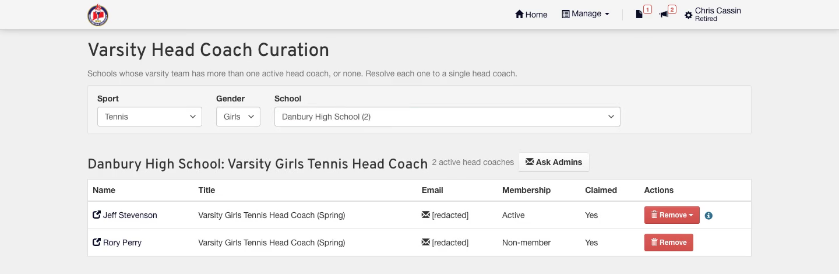The image size is (839, 274).
Task: Click the redacted email of Jeff Stevenson
Action: (450, 215)
